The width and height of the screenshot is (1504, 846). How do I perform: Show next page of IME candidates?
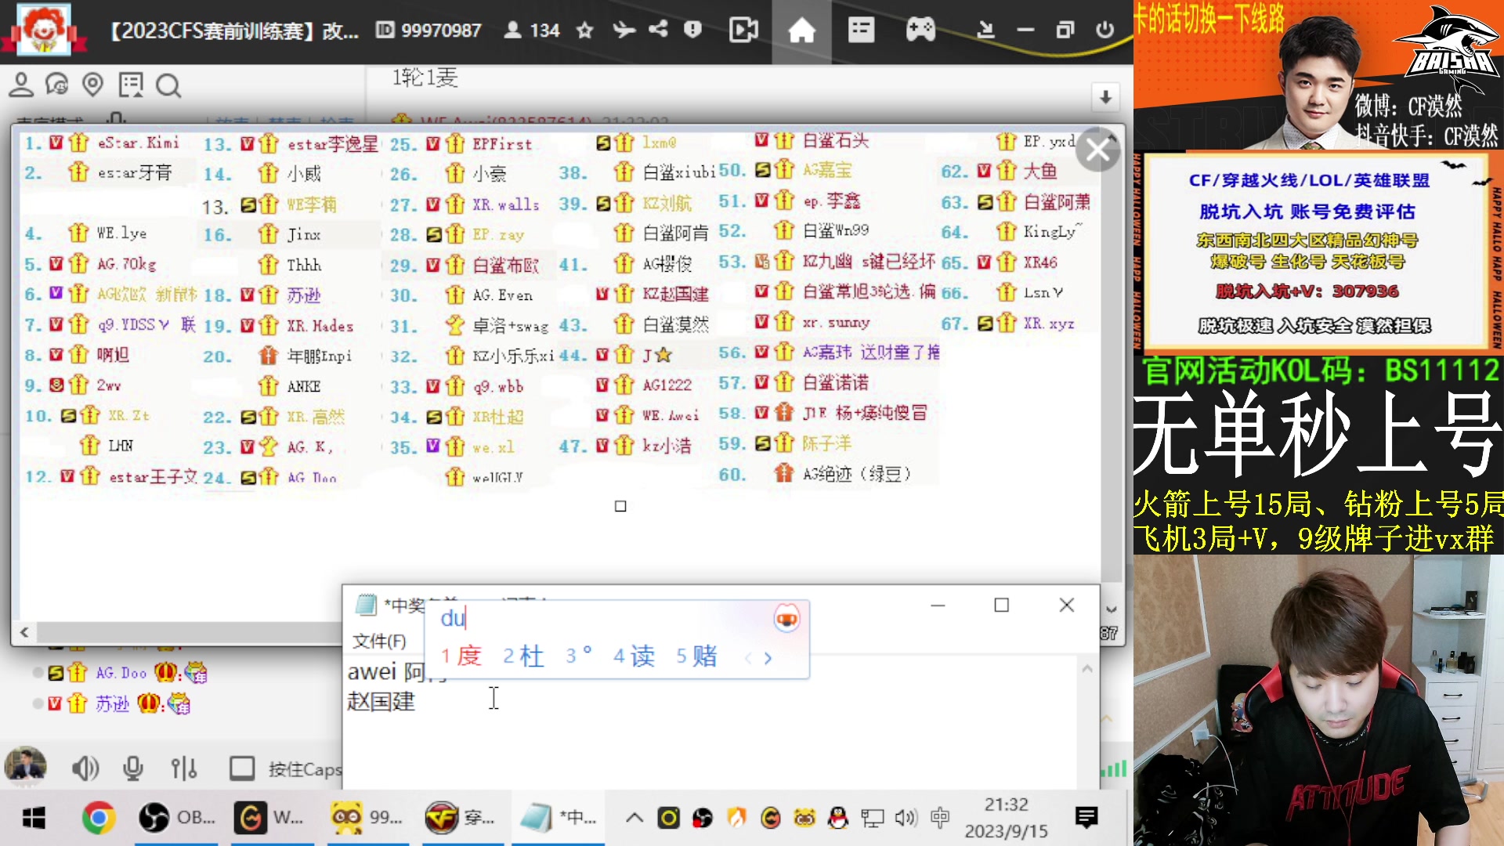[x=768, y=658]
